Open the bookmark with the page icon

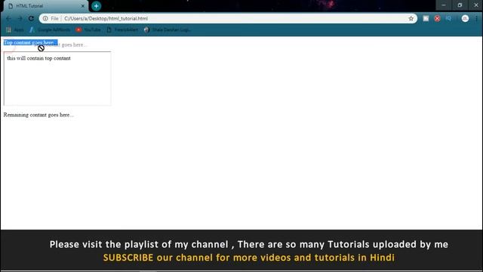(122, 29)
